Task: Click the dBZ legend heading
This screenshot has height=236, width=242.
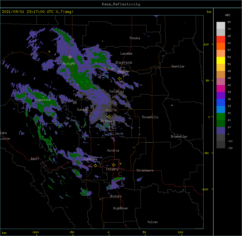Action: pos(227,15)
